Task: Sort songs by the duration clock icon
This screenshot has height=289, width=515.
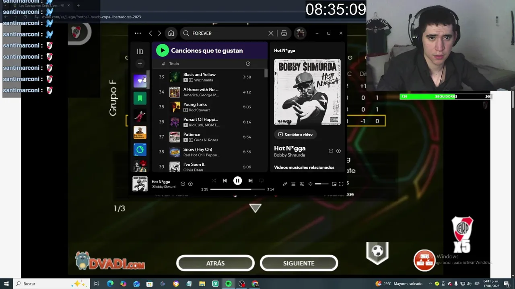Action: [x=248, y=64]
